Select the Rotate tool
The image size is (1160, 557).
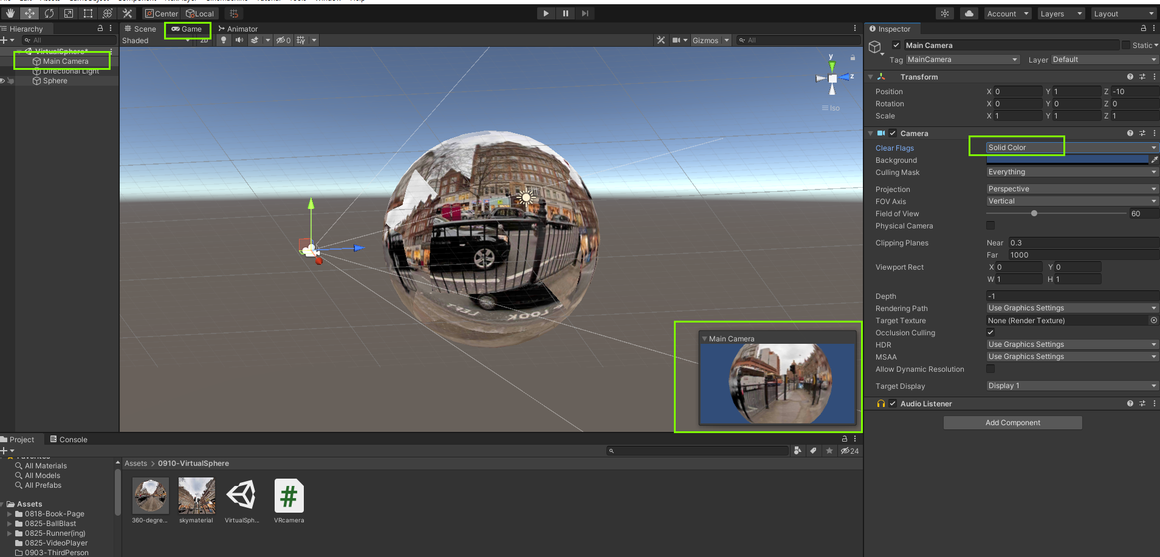tap(49, 13)
